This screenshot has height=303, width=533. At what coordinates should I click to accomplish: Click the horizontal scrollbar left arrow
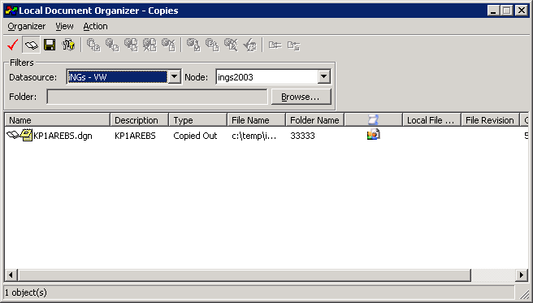(x=11, y=275)
